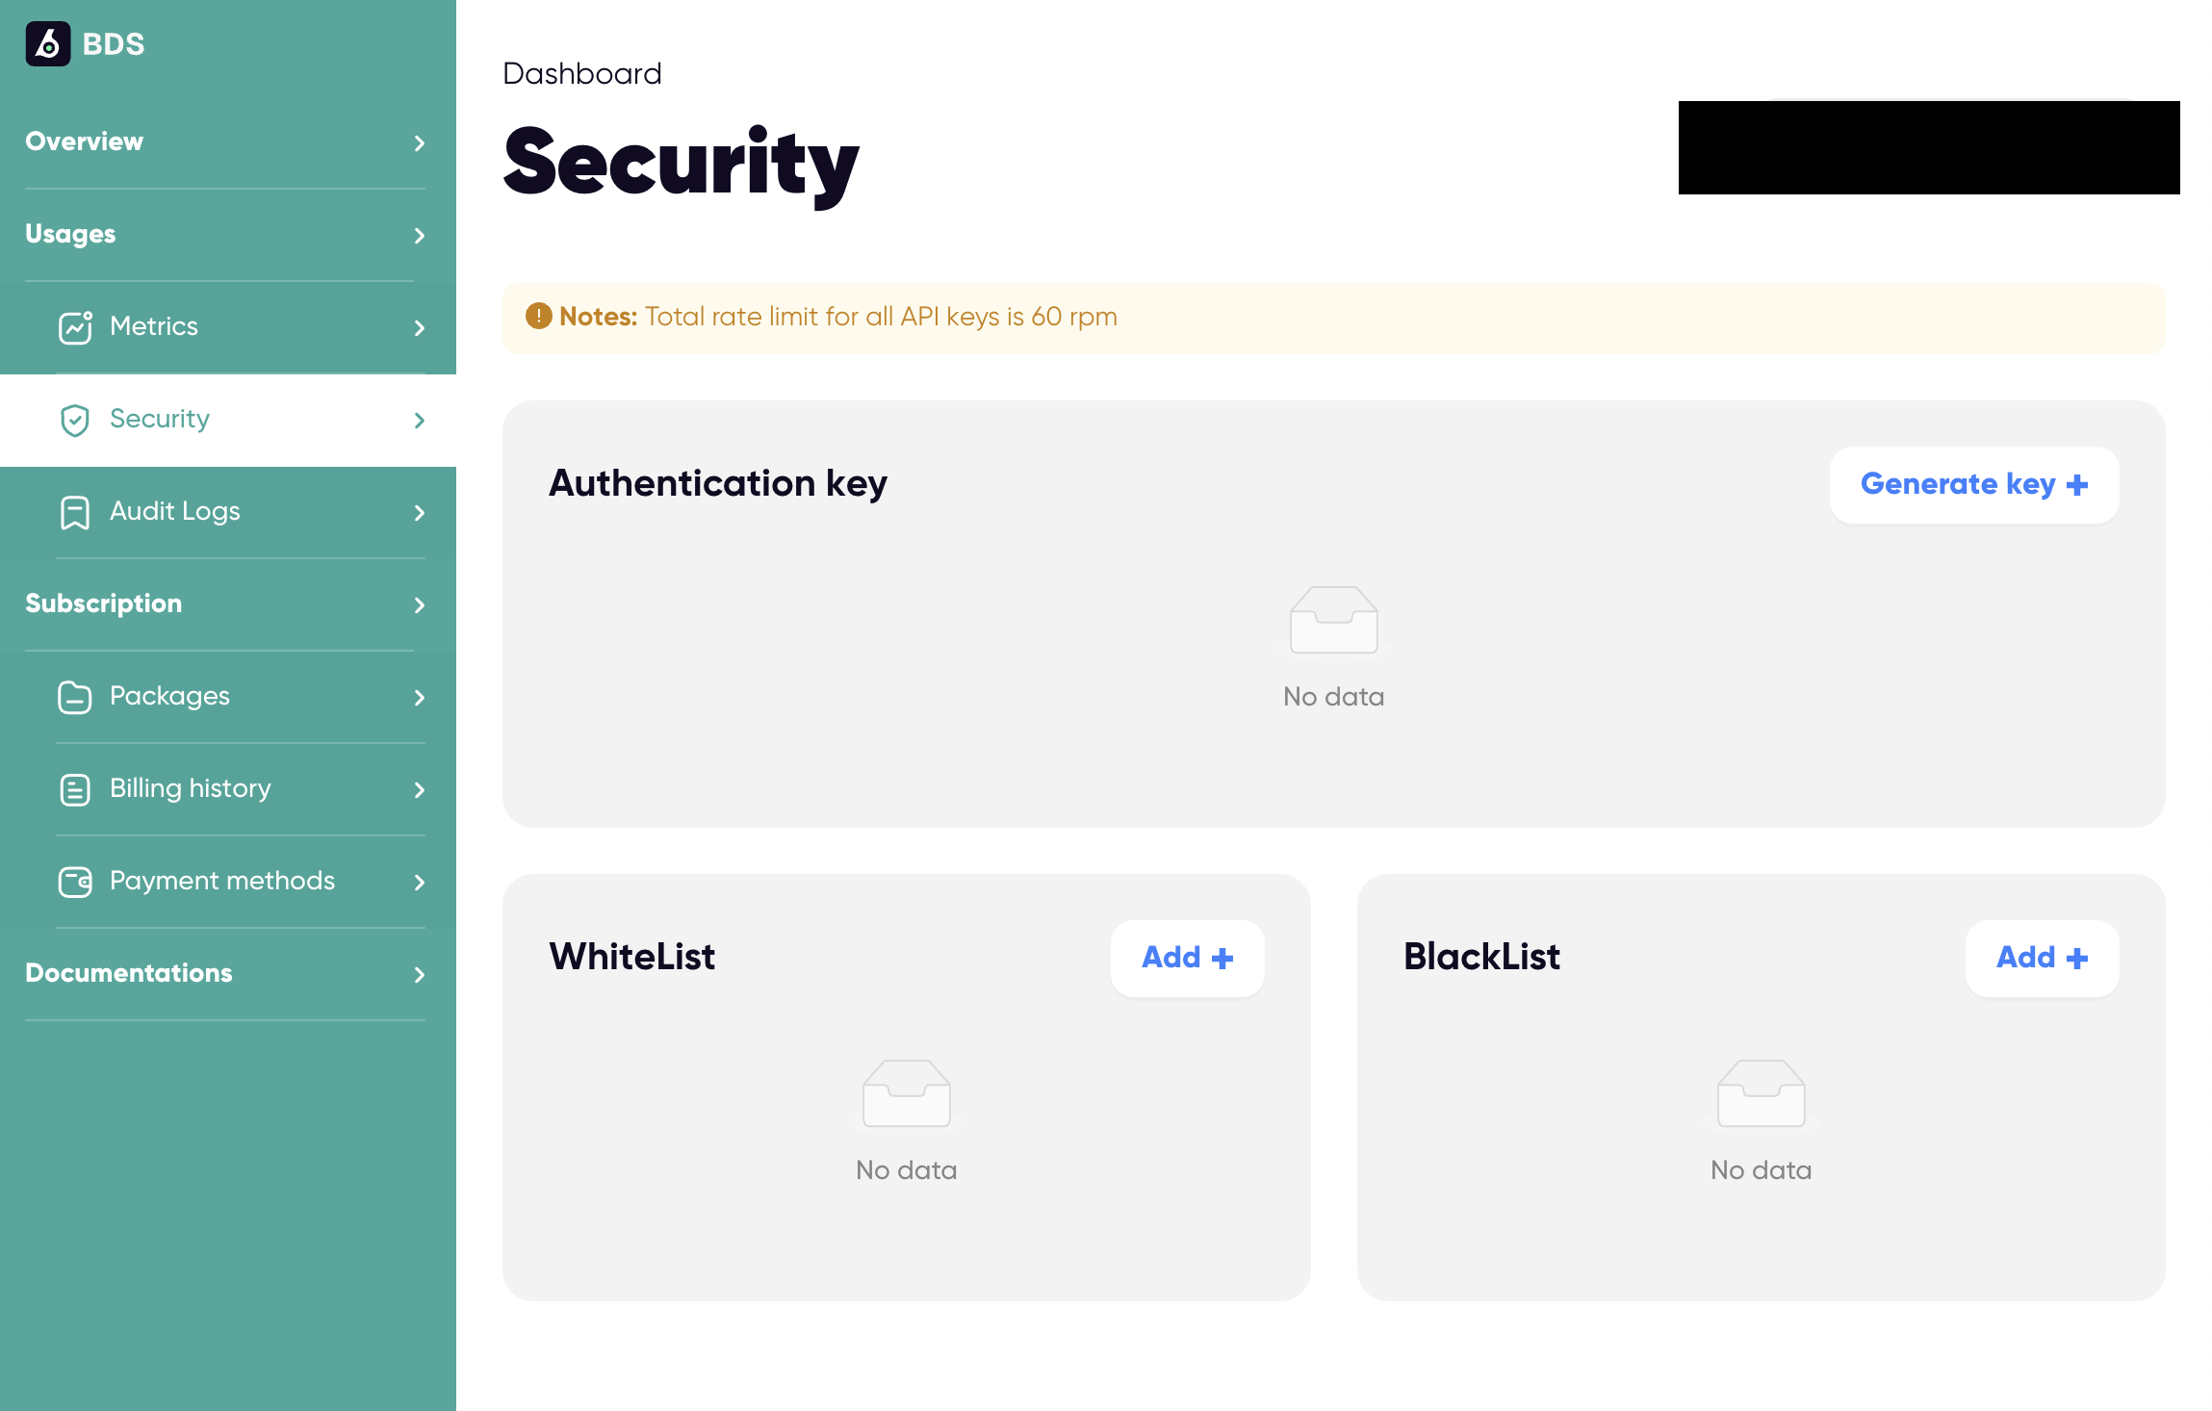
Task: Open the Metrics menu item
Action: tap(228, 327)
